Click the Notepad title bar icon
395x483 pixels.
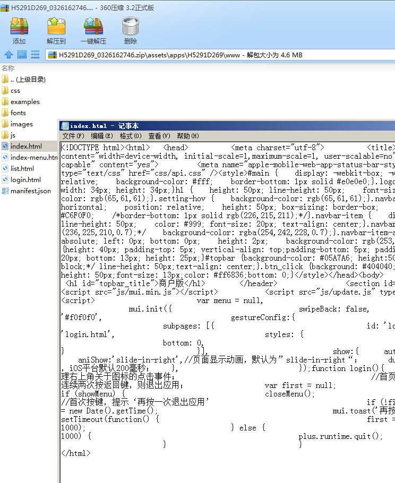(x=65, y=126)
